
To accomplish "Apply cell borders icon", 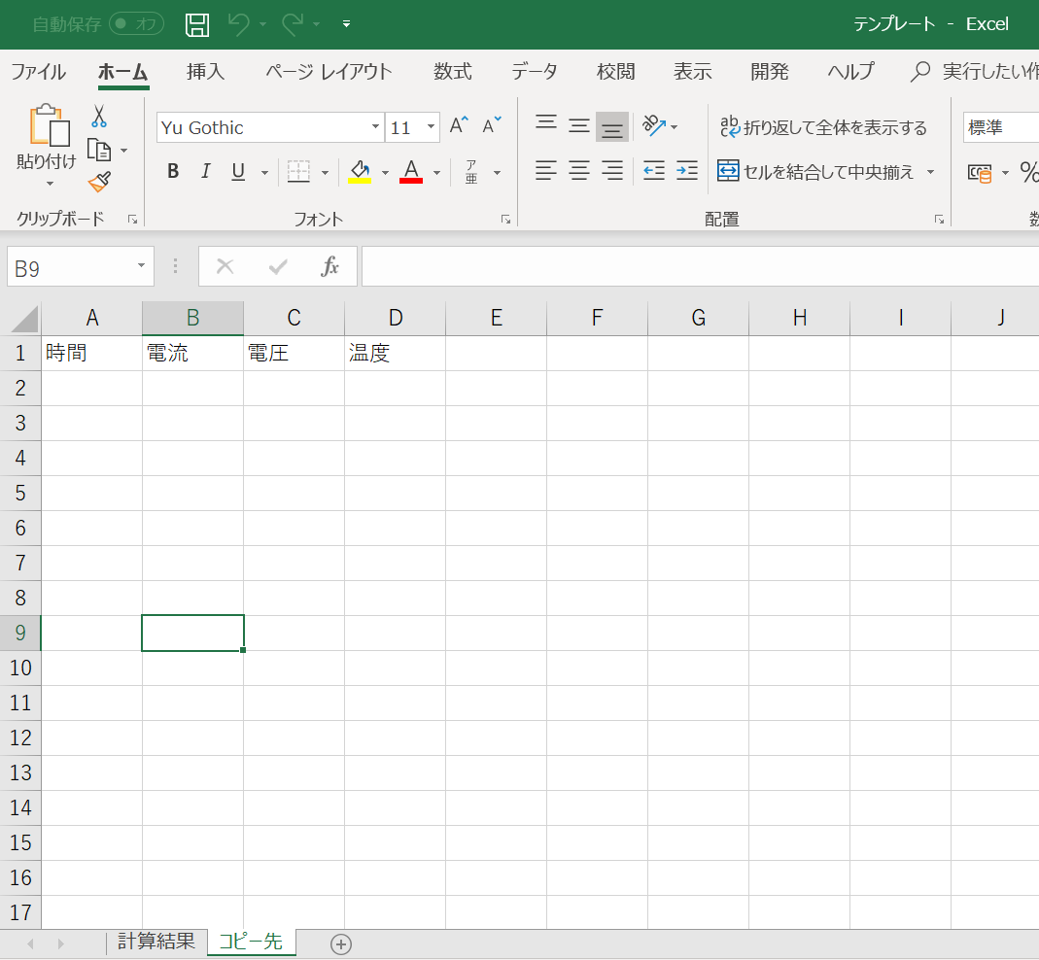I will point(298,172).
